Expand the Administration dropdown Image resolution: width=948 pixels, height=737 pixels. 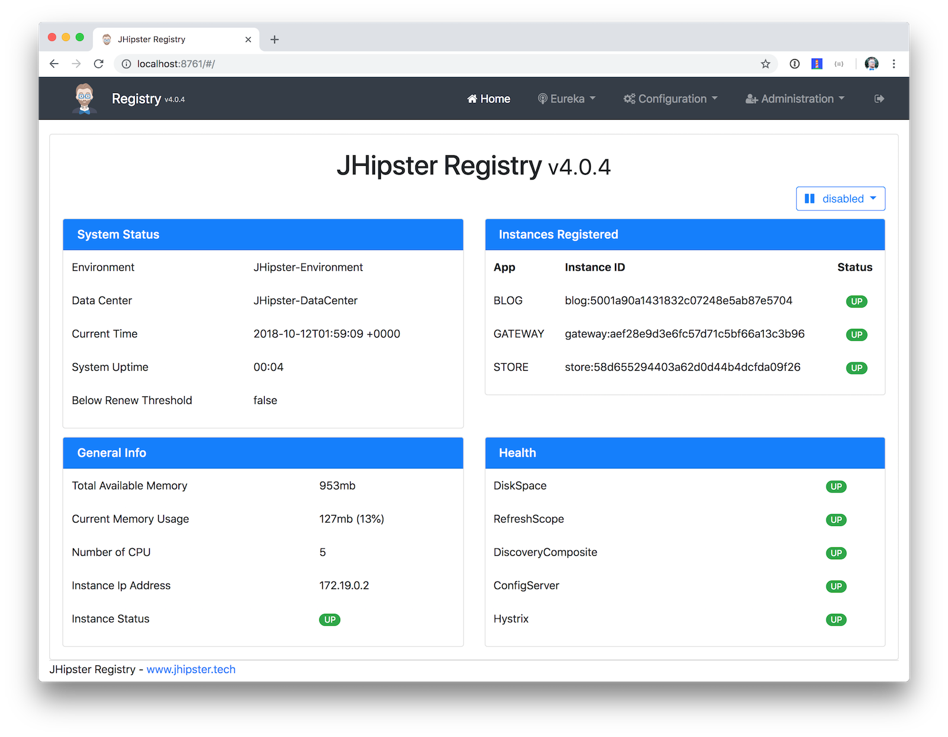click(x=795, y=99)
